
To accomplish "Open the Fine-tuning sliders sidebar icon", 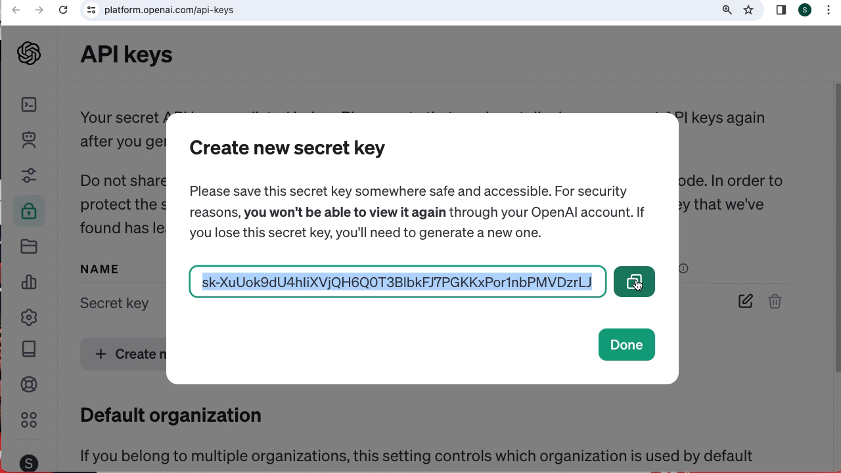I will (x=29, y=175).
